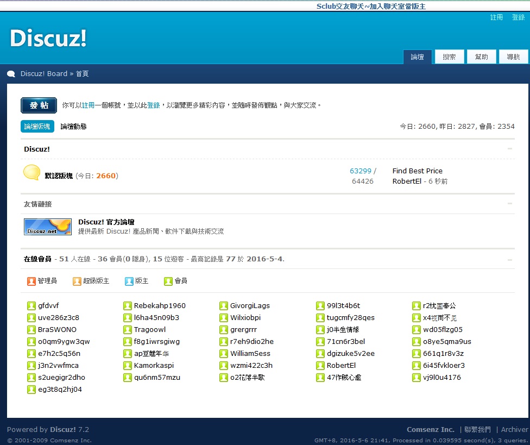Click the 登錄 link at top right

[518, 17]
